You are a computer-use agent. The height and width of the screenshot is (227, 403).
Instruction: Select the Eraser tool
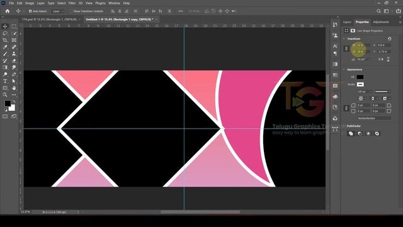pos(14,61)
